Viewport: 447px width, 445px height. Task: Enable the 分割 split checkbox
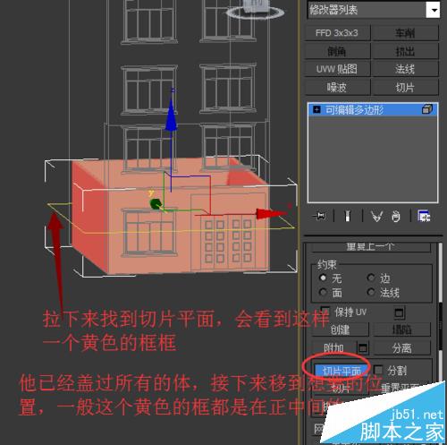point(378,370)
